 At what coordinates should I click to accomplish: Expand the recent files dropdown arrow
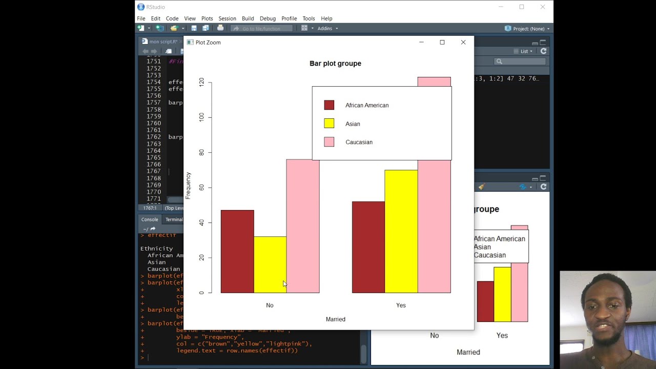tap(182, 29)
